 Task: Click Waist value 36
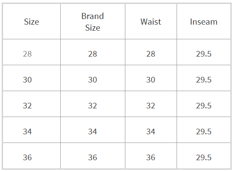click(x=151, y=158)
